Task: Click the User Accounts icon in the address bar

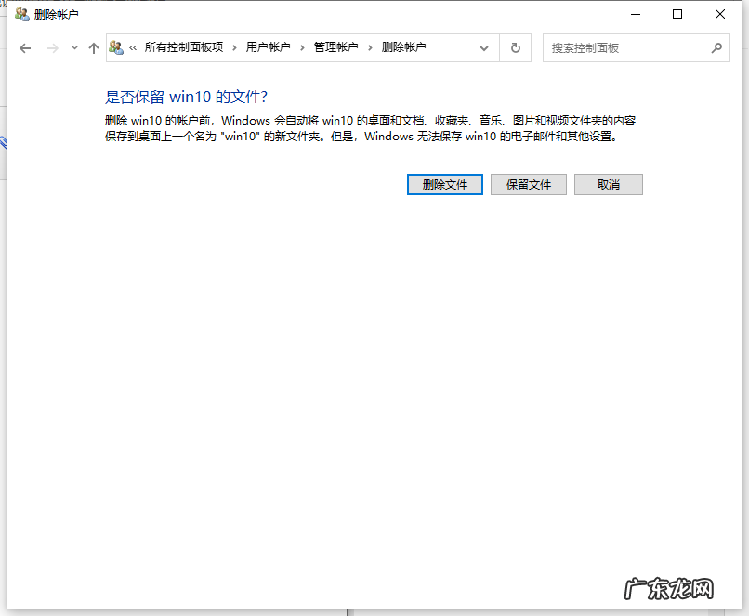Action: click(115, 47)
